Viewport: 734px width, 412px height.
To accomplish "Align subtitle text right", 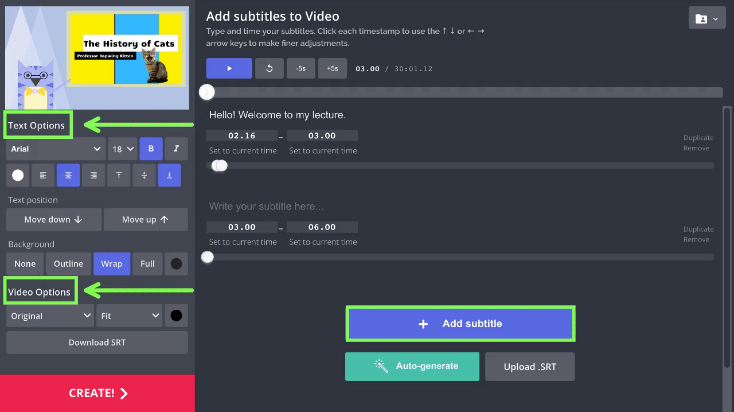I will (93, 176).
